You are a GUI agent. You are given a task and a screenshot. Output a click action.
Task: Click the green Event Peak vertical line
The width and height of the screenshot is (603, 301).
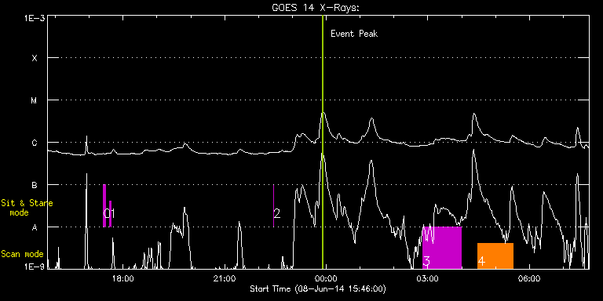[x=323, y=142]
